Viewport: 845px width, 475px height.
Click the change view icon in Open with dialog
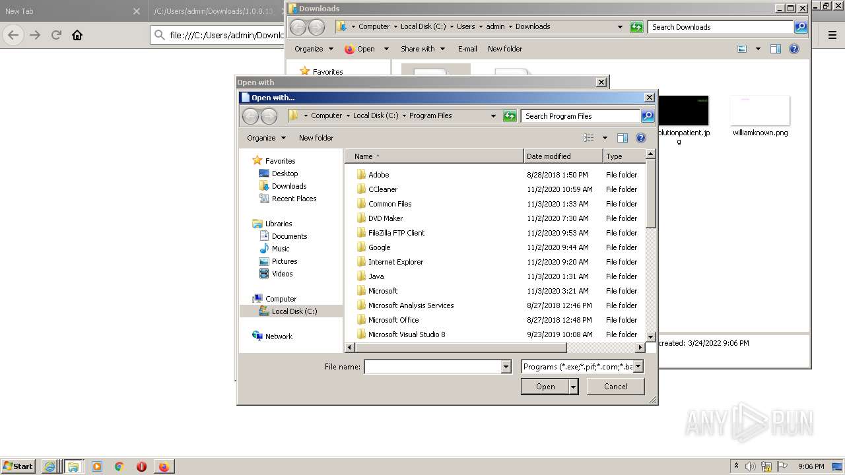[589, 138]
